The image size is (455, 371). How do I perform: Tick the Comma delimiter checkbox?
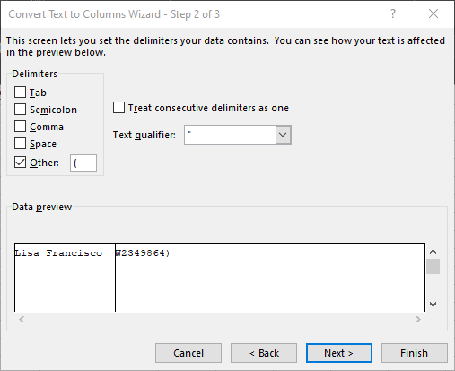[x=20, y=127]
